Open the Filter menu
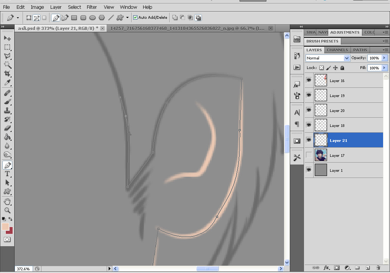 click(92, 7)
